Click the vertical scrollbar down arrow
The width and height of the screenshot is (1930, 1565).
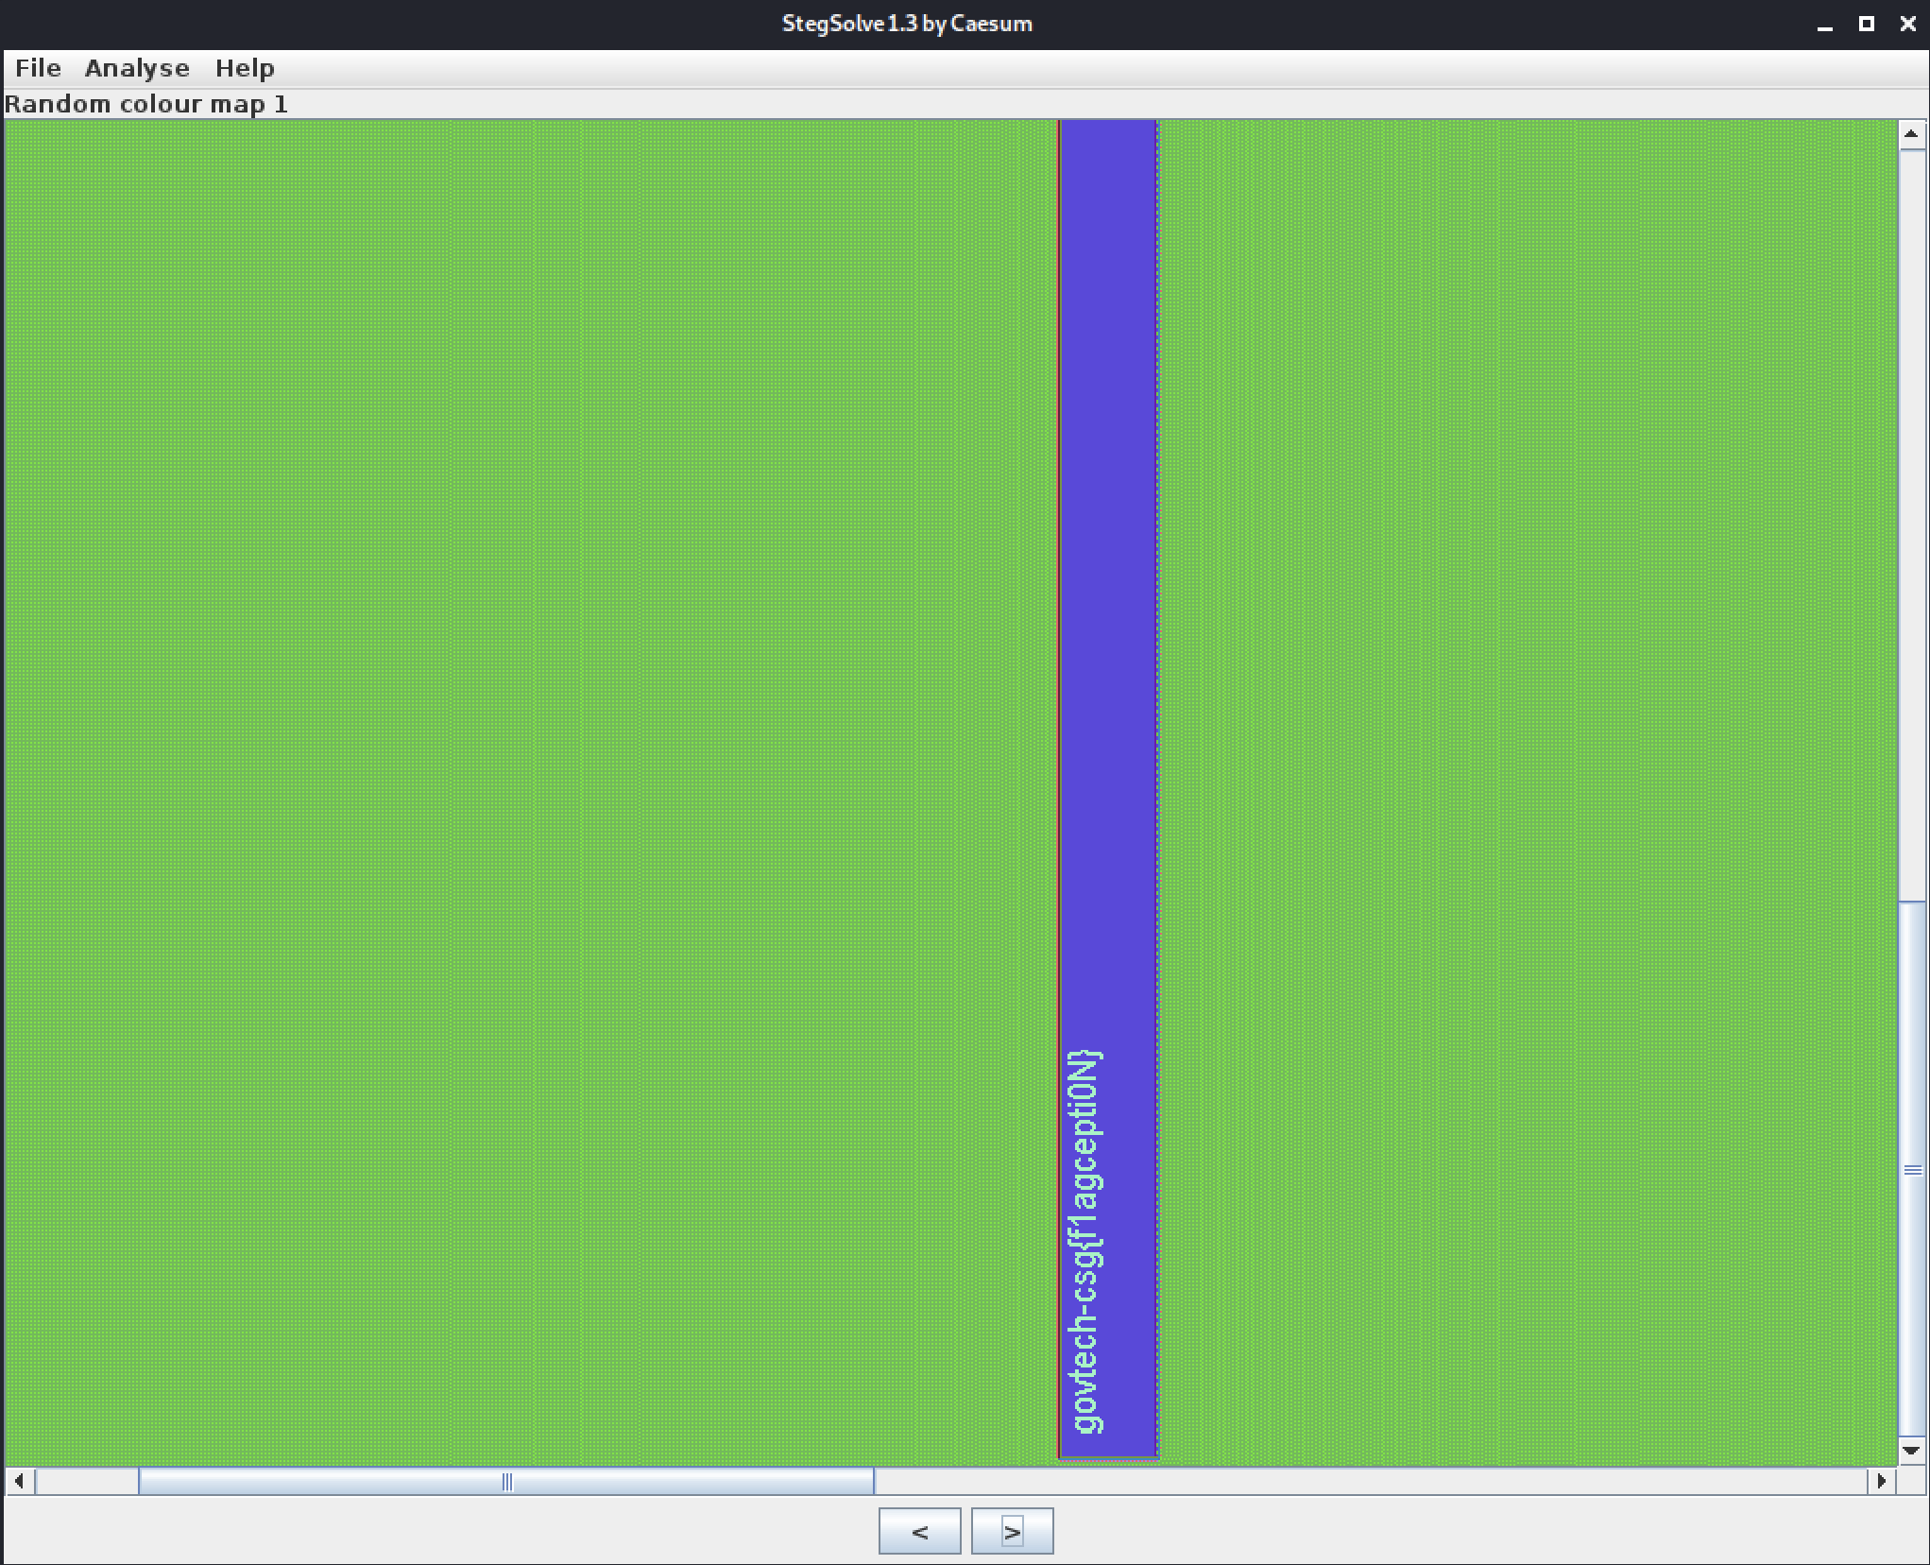point(1911,1451)
